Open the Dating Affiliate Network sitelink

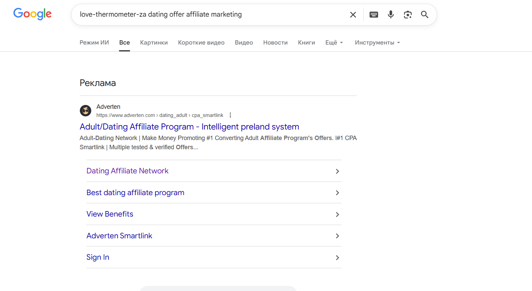(128, 171)
